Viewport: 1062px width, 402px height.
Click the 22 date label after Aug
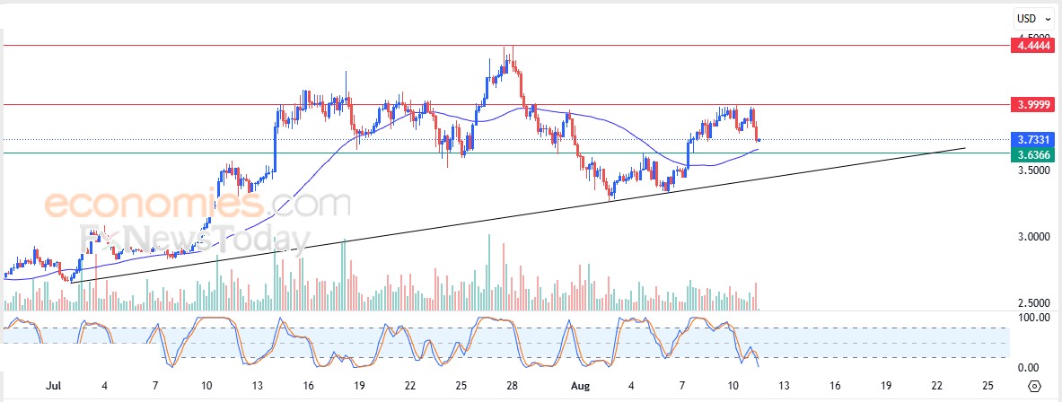pos(936,386)
